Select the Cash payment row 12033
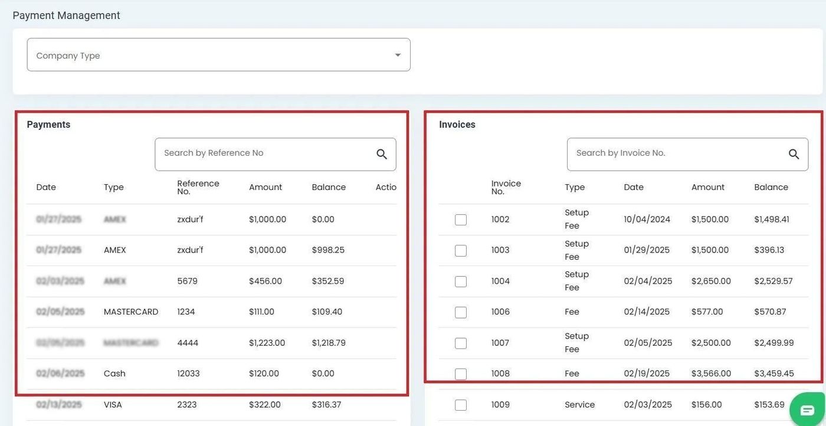 [x=188, y=373]
